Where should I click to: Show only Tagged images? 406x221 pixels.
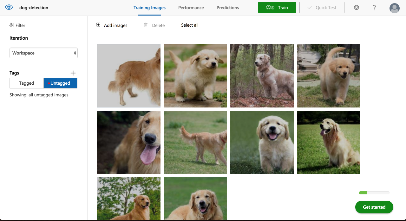point(27,83)
